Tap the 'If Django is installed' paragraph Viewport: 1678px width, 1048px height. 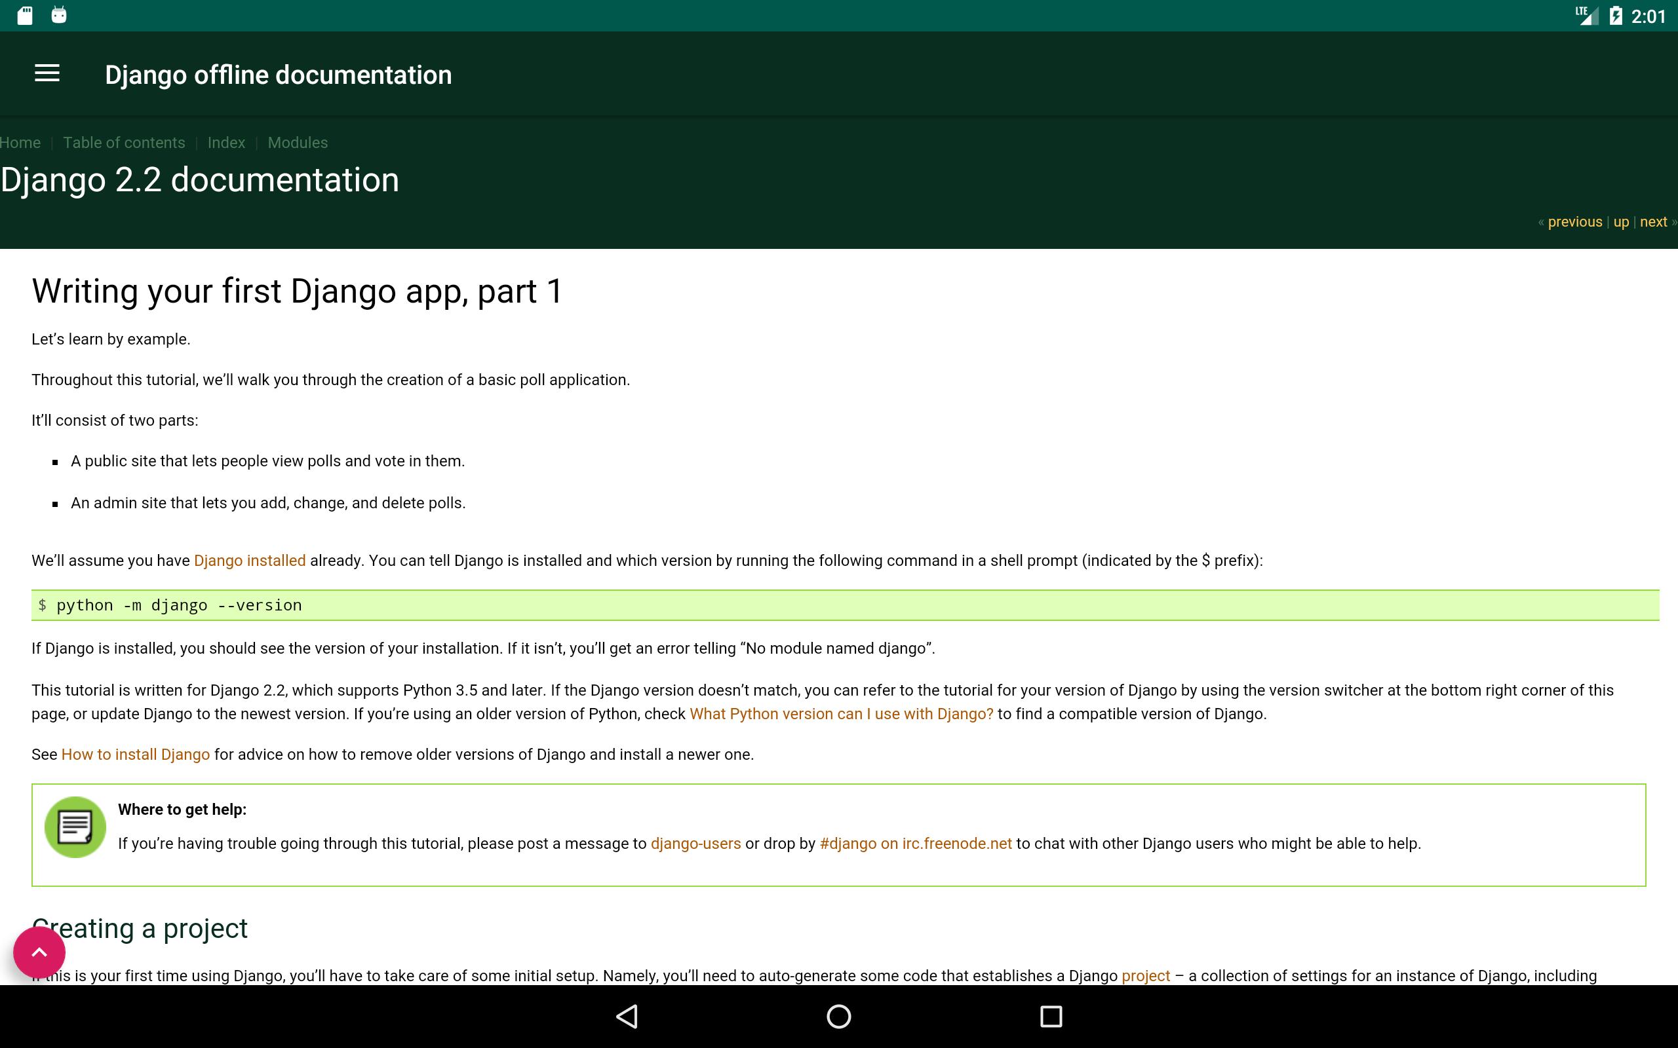pos(483,648)
